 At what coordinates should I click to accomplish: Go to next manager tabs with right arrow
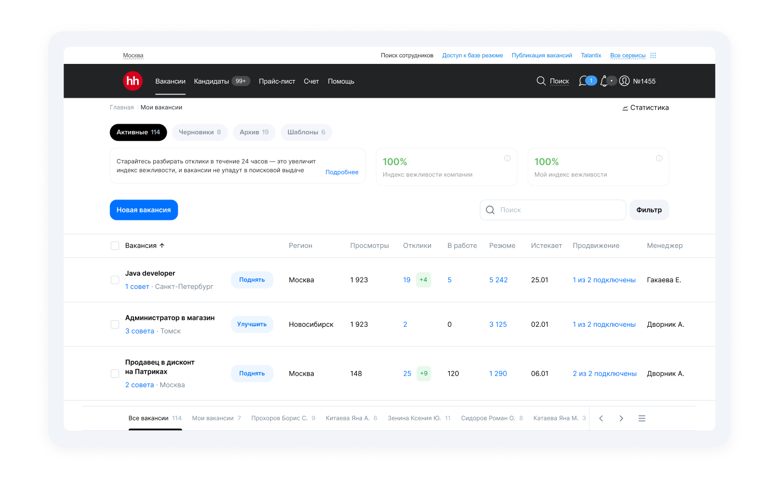click(621, 418)
